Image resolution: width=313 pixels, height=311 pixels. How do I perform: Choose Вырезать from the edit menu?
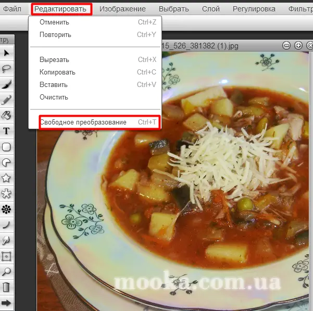coord(95,60)
